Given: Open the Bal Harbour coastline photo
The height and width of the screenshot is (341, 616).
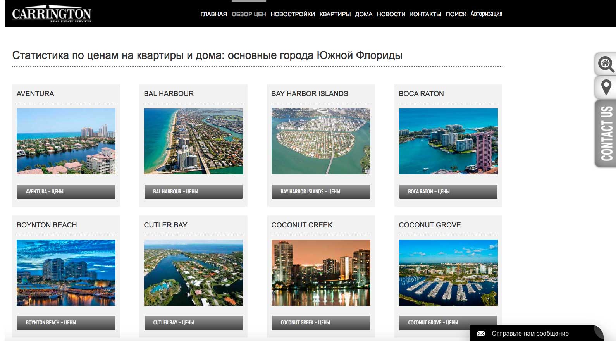Looking at the screenshot, I should 193,141.
